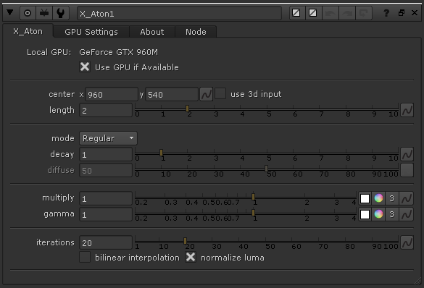
Task: Open the multiply animation curve menu
Action: [x=407, y=199]
